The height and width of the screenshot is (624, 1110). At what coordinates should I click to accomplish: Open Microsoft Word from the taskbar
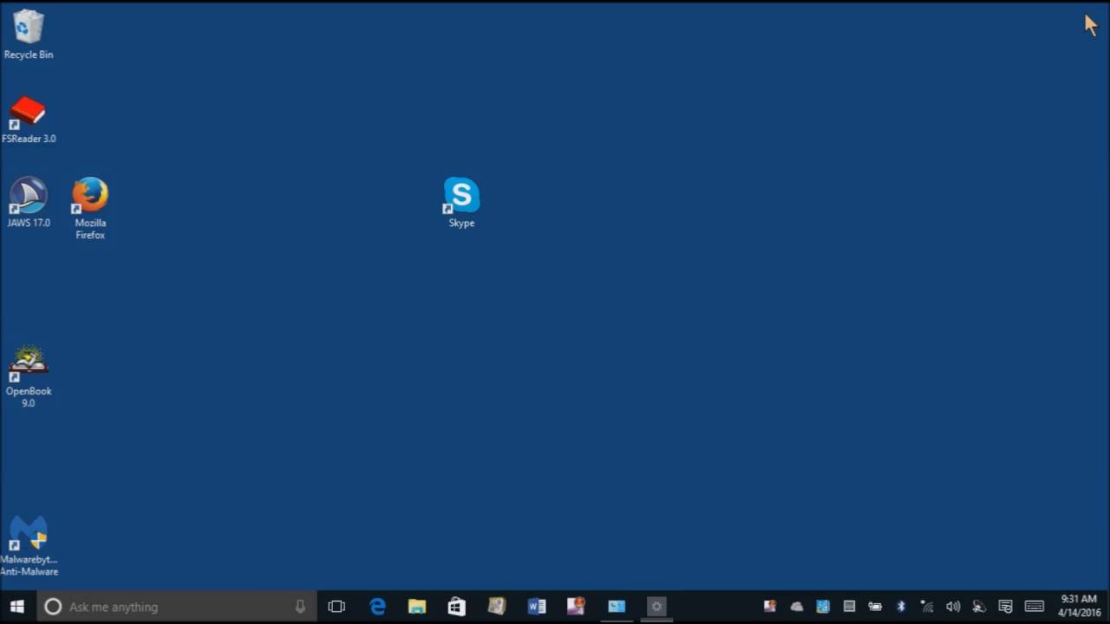537,607
